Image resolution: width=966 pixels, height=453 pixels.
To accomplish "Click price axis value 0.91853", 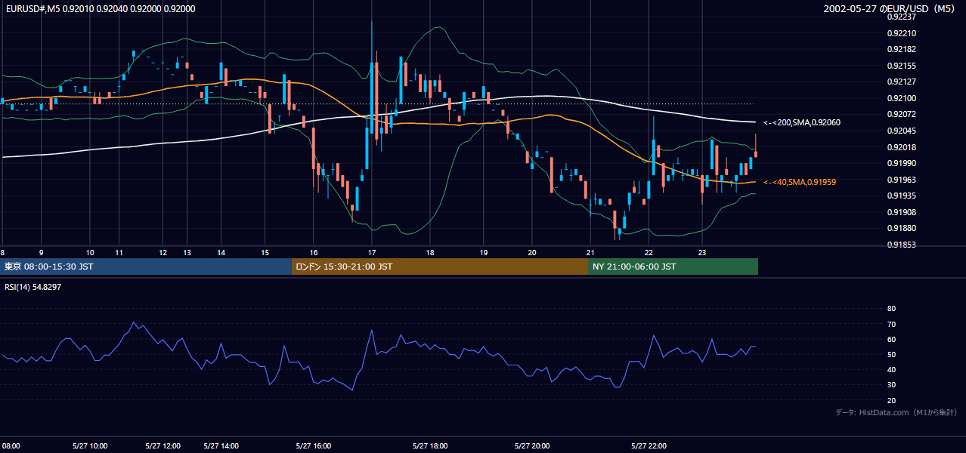I will pyautogui.click(x=901, y=245).
